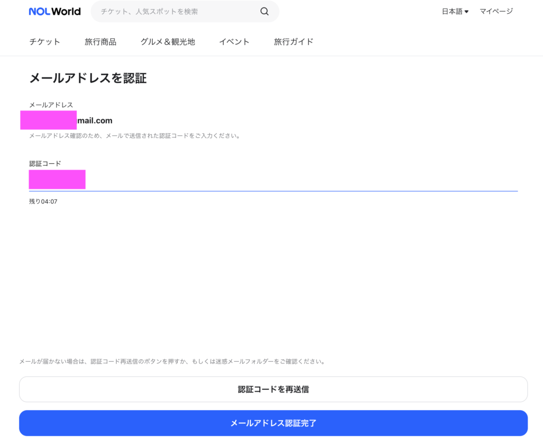Click the email confirmation instruction text

click(x=135, y=136)
